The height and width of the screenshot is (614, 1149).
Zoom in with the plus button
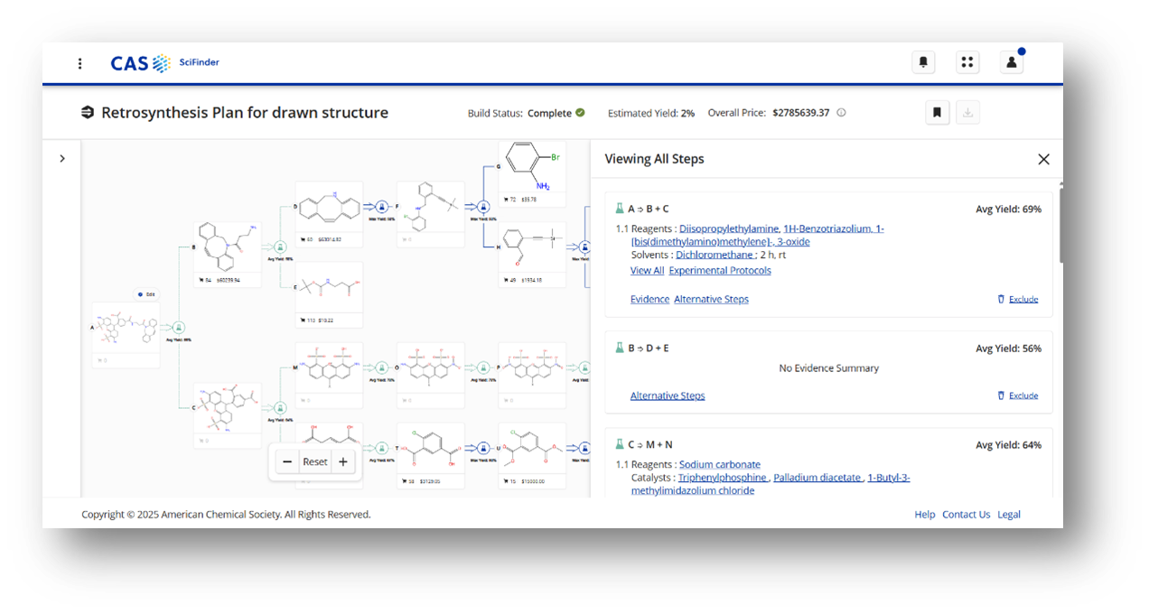pos(343,461)
